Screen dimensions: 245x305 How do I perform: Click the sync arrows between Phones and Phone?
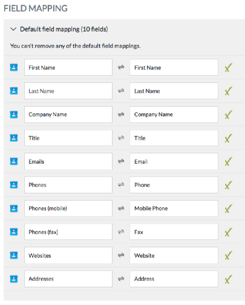click(x=121, y=185)
